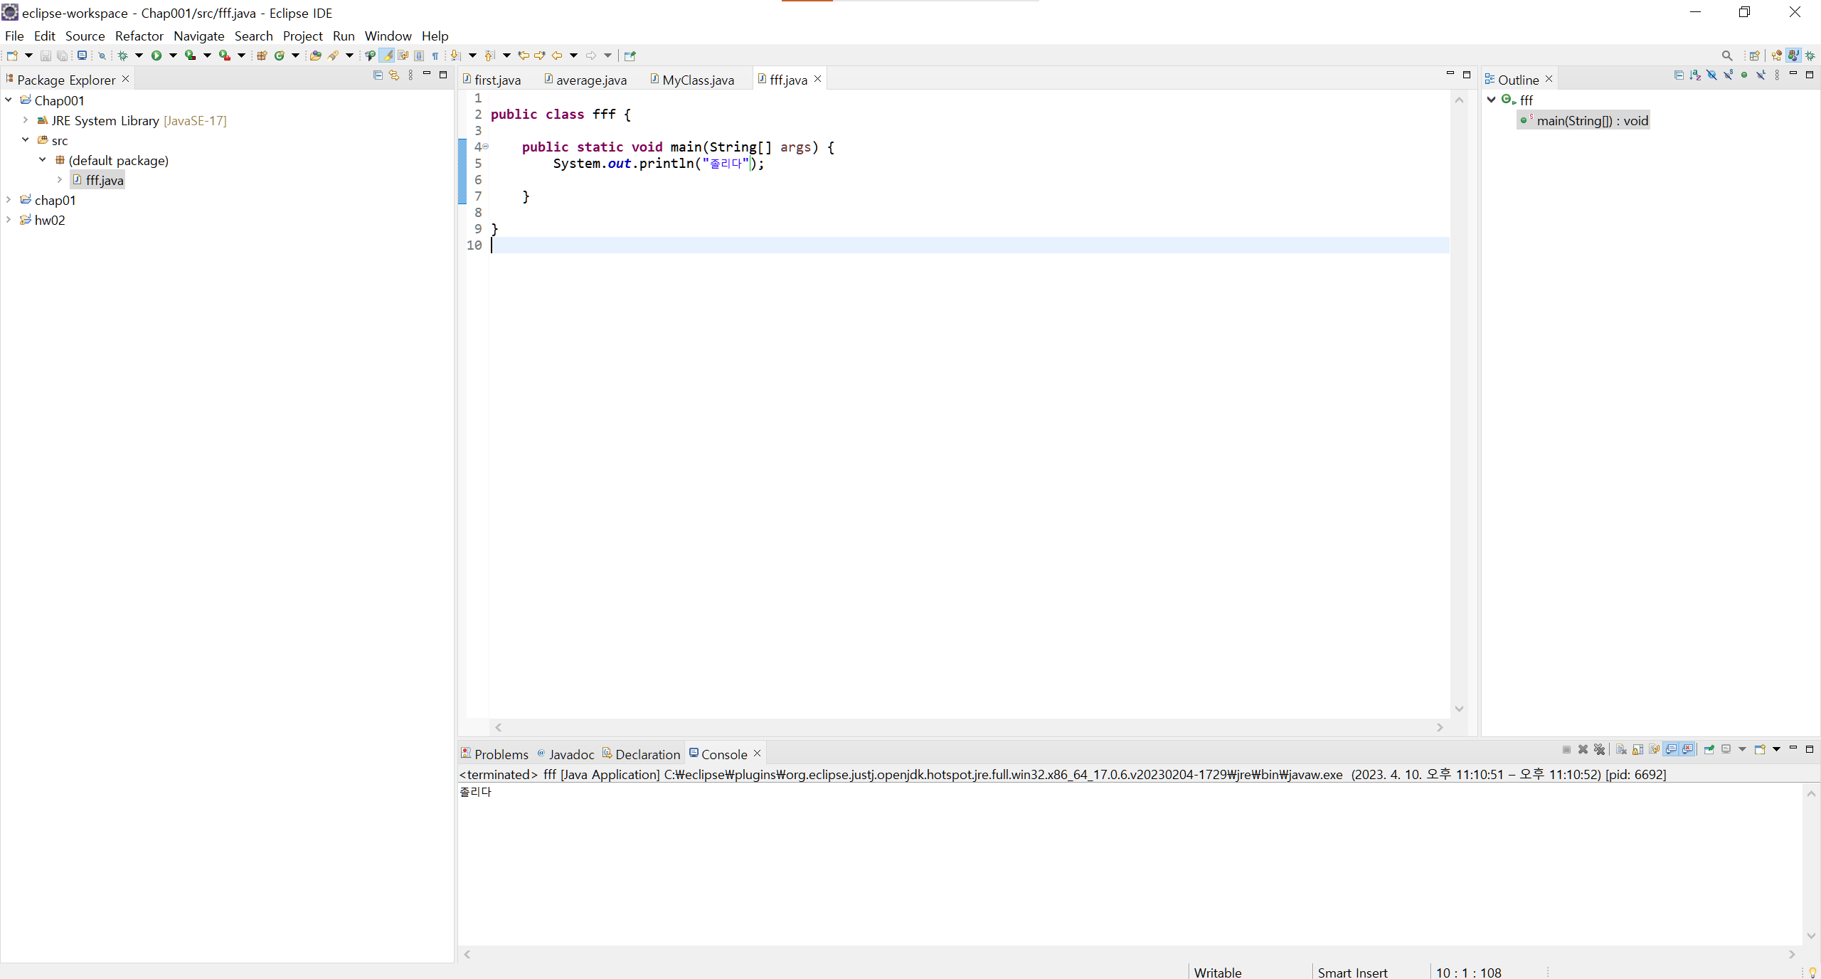
Task: Toggle Link with Editor in Package Explorer
Action: click(x=394, y=75)
